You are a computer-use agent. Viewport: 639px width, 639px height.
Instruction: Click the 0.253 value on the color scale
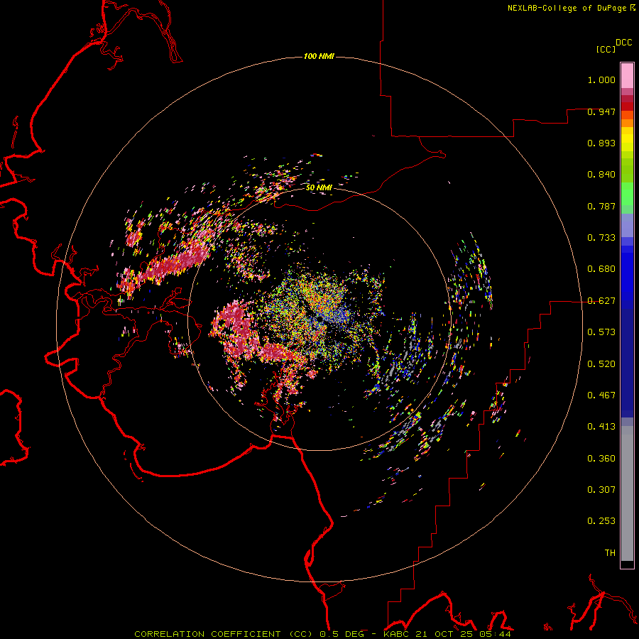(x=601, y=521)
